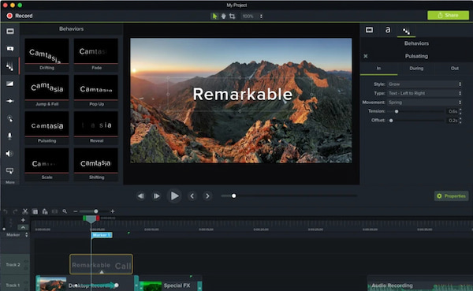The height and width of the screenshot is (291, 473).
Task: Select the arrow Edit mode tool
Action: (214, 17)
